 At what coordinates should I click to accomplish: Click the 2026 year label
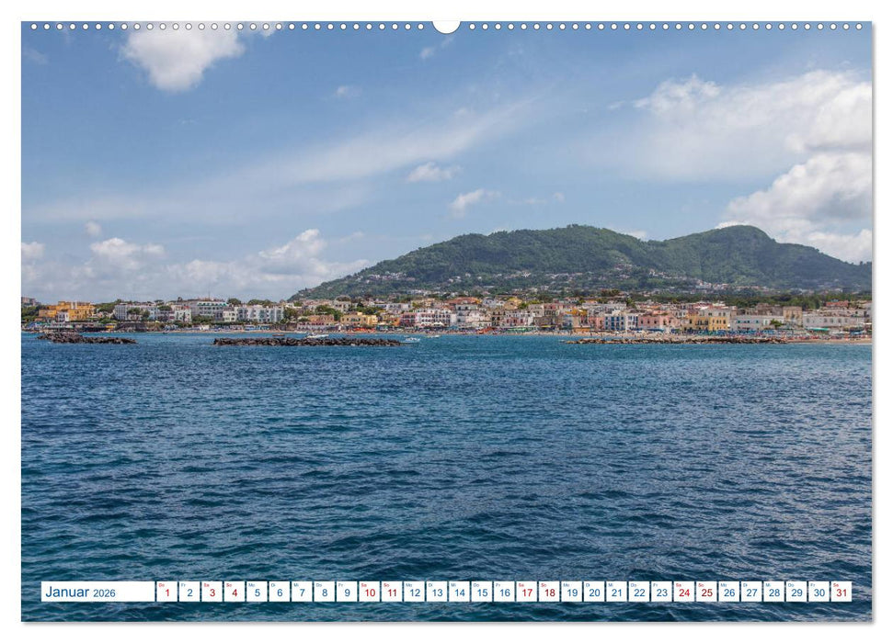(104, 594)
